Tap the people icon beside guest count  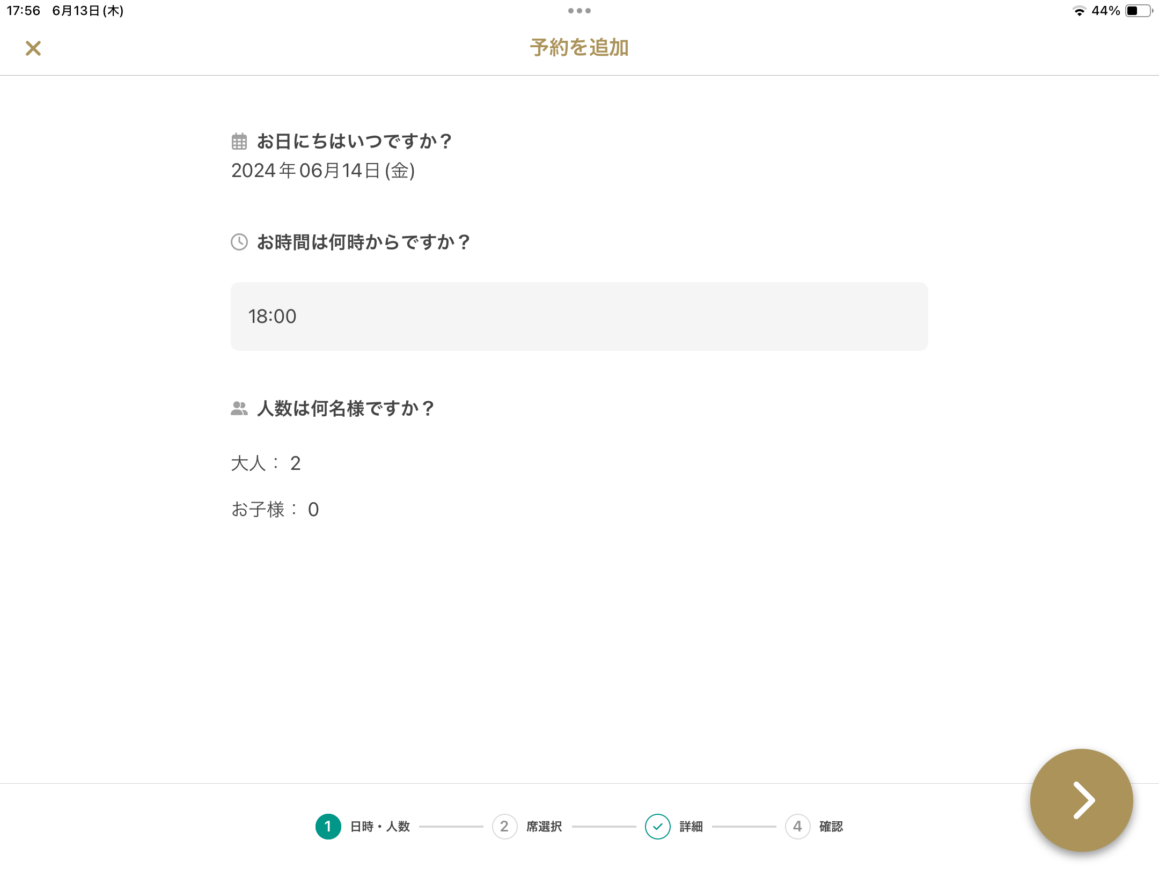click(239, 409)
